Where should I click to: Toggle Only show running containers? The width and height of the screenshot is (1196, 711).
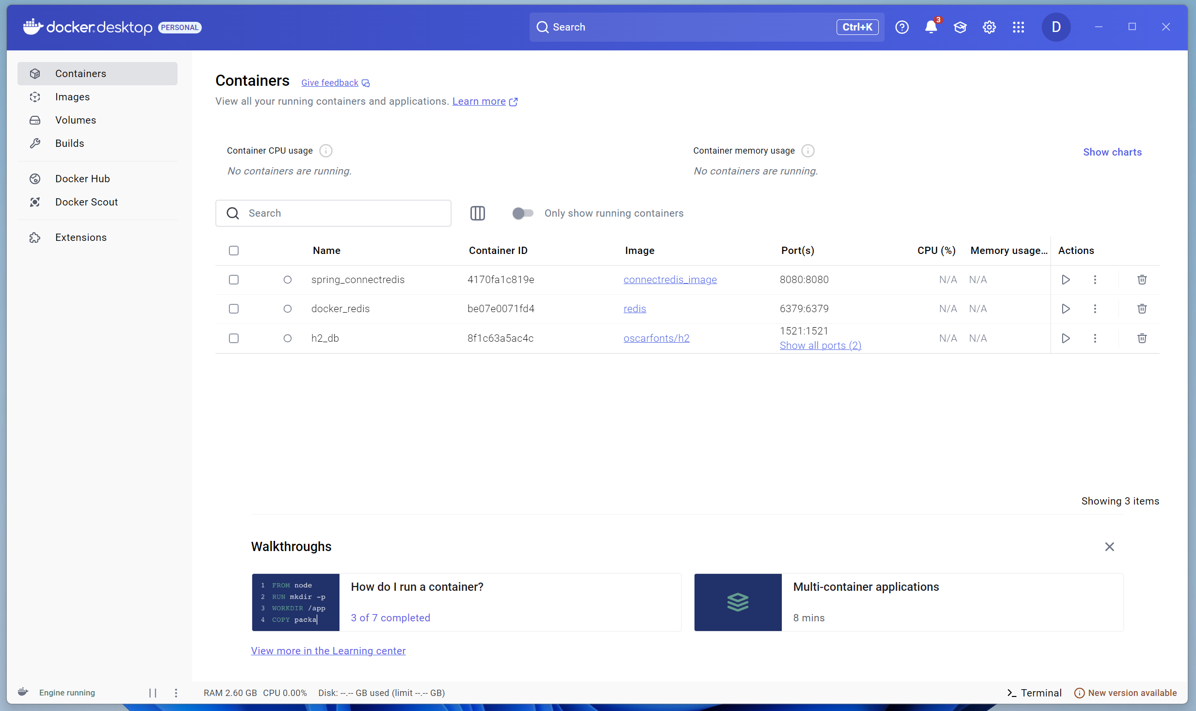coord(522,213)
